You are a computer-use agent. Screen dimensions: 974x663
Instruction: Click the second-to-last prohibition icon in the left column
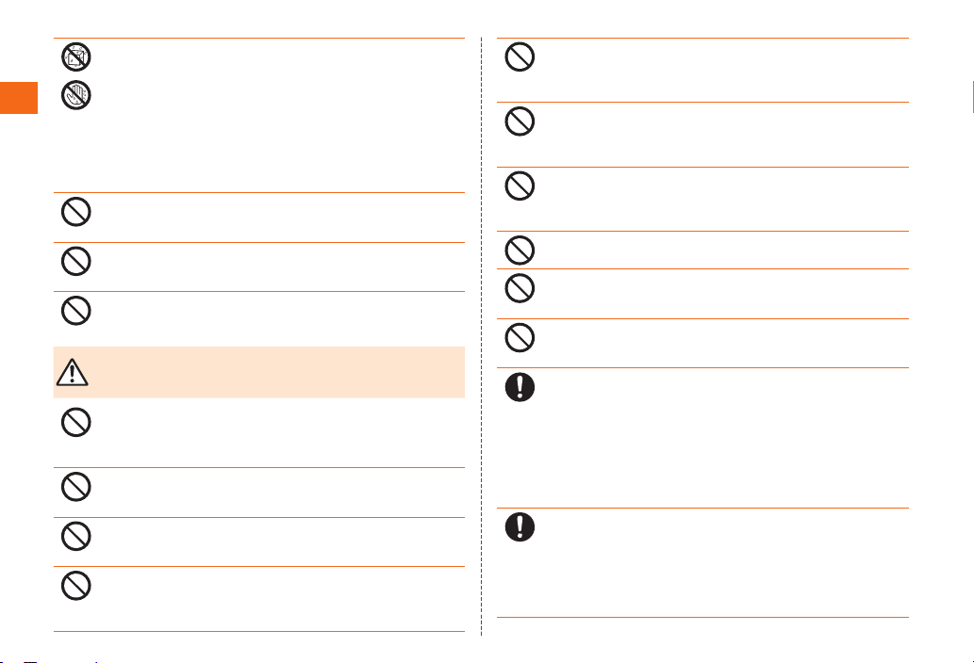(x=76, y=537)
